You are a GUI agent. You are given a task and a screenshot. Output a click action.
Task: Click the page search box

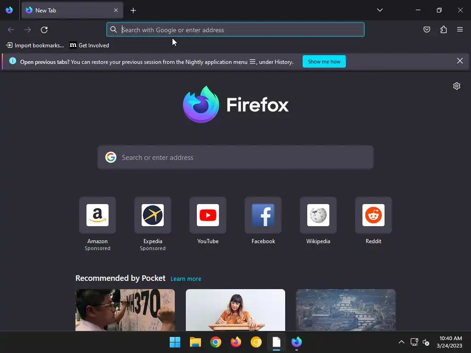(x=235, y=158)
